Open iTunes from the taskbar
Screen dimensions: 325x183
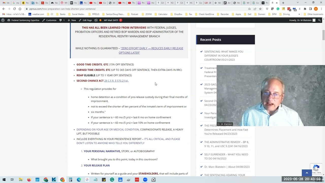click(x=87, y=180)
